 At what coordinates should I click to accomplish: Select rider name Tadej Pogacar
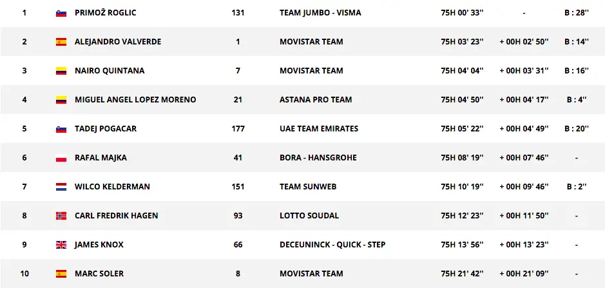click(x=106, y=129)
